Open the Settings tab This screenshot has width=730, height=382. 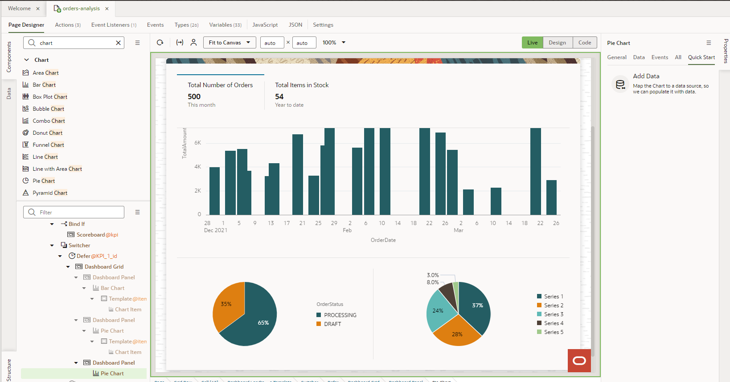coord(323,25)
